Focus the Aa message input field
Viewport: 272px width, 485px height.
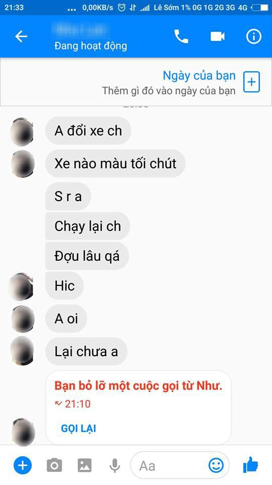169,465
